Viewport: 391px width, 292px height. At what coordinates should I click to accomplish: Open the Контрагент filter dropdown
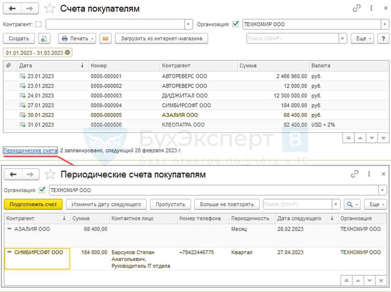(189, 24)
